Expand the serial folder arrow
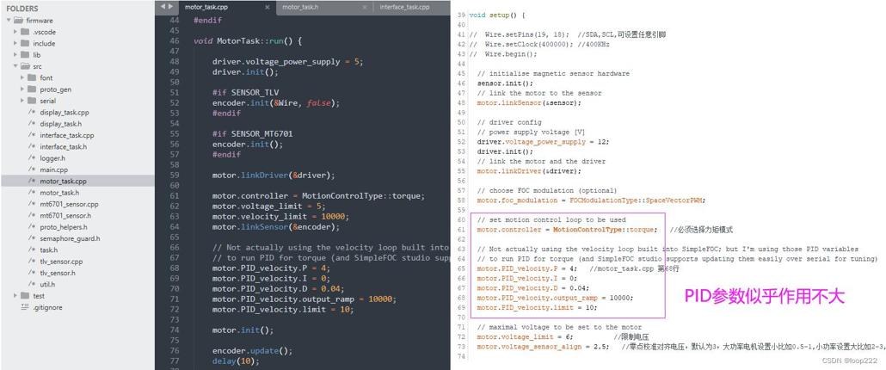 (22, 102)
